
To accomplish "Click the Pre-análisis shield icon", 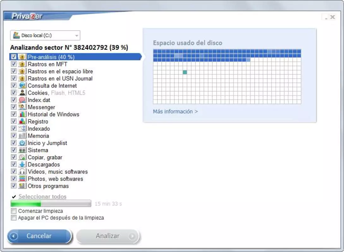I will click(x=22, y=57).
